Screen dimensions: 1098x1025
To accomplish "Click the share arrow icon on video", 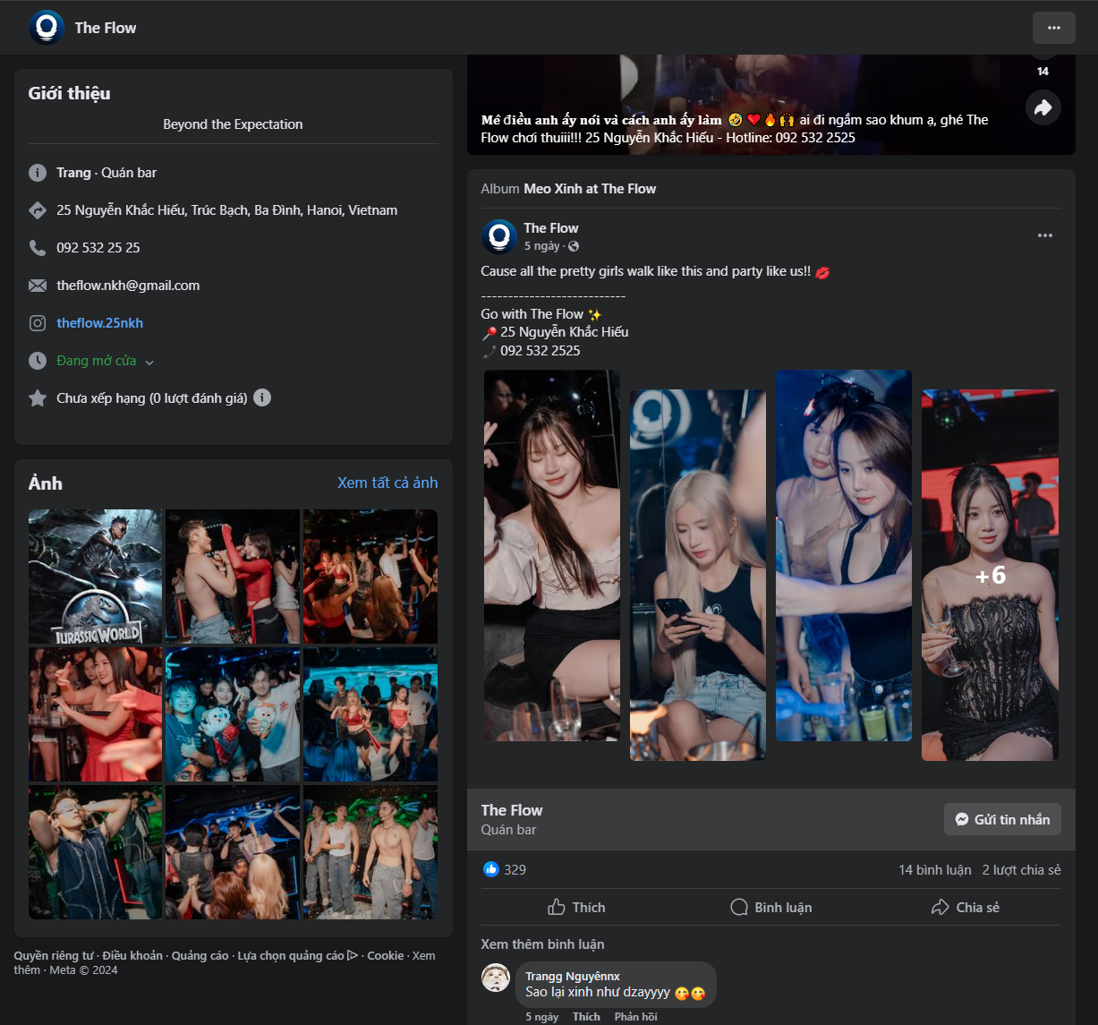I will point(1043,108).
